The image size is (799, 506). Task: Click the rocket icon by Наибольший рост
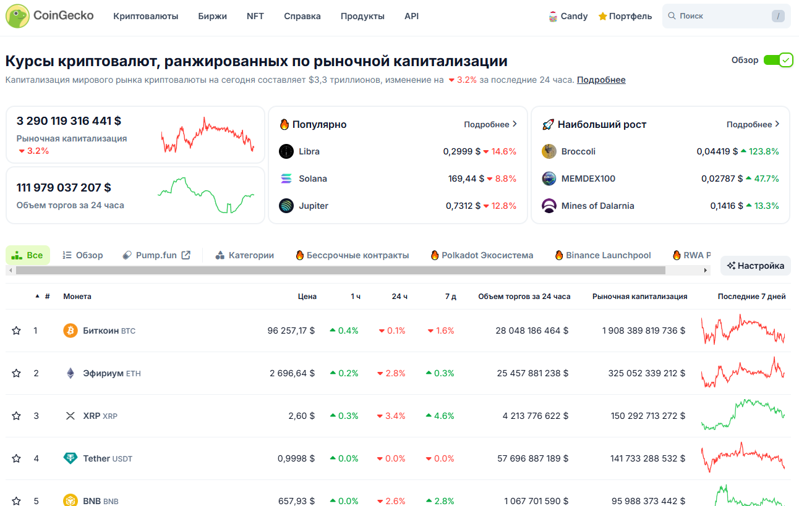pyautogui.click(x=547, y=124)
